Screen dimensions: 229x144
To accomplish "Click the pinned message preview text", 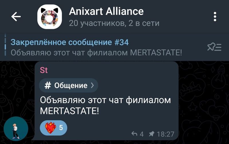I will [x=96, y=53].
